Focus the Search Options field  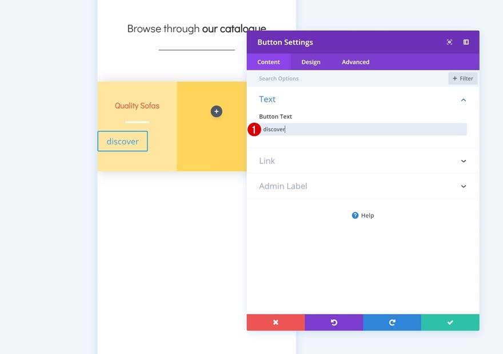tap(346, 78)
